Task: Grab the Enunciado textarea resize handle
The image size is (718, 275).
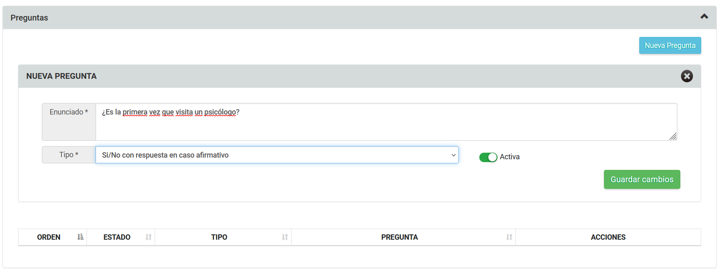Action: 673,137
